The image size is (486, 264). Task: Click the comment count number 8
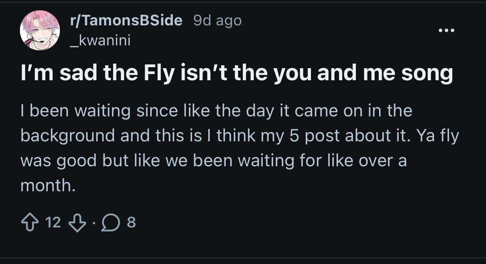pyautogui.click(x=131, y=223)
